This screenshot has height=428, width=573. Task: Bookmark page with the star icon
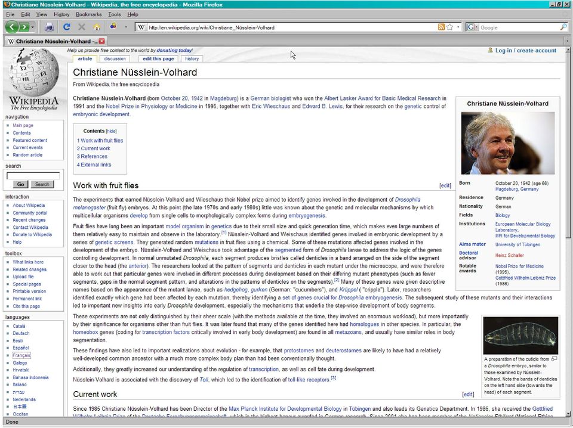[x=450, y=27]
